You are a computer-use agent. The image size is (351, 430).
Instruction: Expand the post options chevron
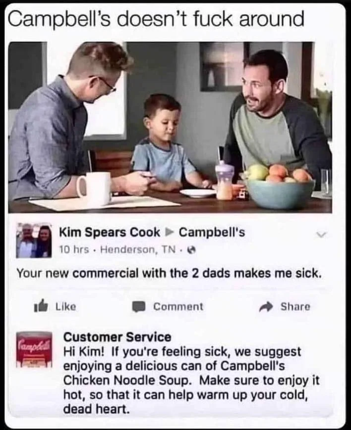pyautogui.click(x=321, y=235)
